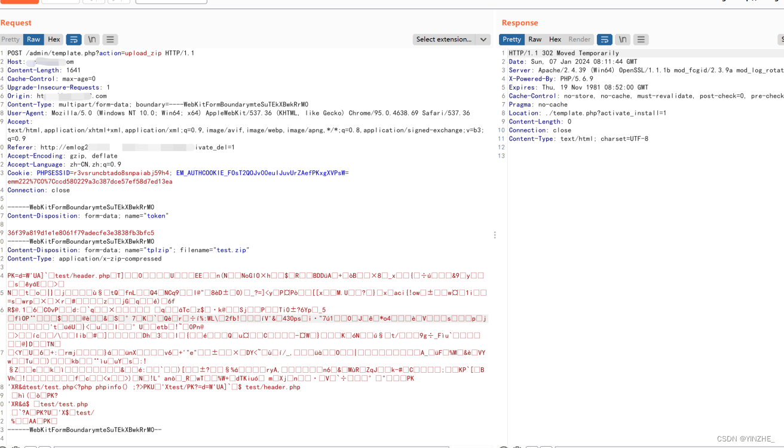
Task: Click the form-data name="token" line
Action: (88, 216)
